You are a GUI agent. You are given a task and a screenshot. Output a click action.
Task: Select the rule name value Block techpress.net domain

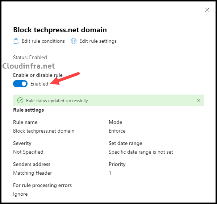[44, 131]
